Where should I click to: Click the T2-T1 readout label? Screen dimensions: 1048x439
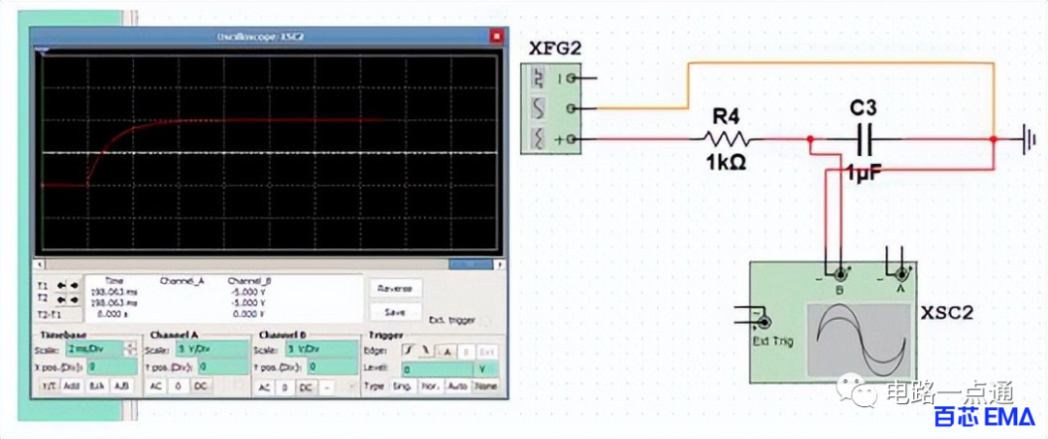(49, 315)
